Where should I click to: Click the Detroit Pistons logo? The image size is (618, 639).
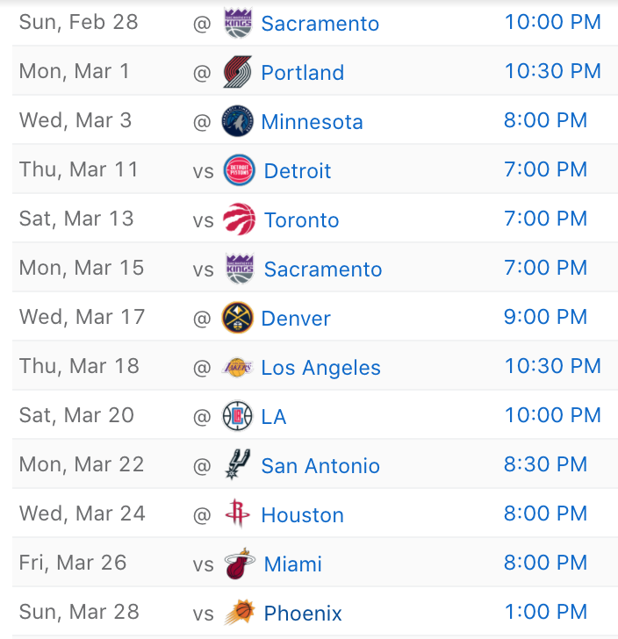239,170
